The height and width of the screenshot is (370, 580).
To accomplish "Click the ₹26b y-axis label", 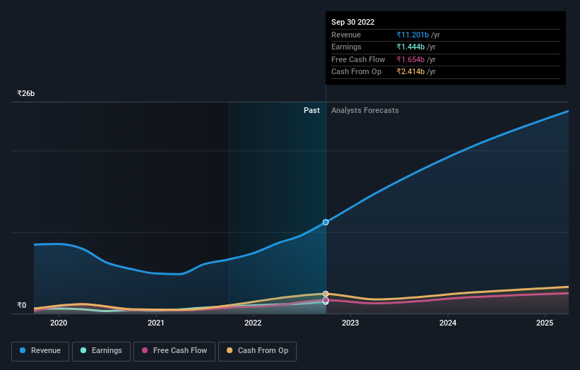I will (x=26, y=93).
